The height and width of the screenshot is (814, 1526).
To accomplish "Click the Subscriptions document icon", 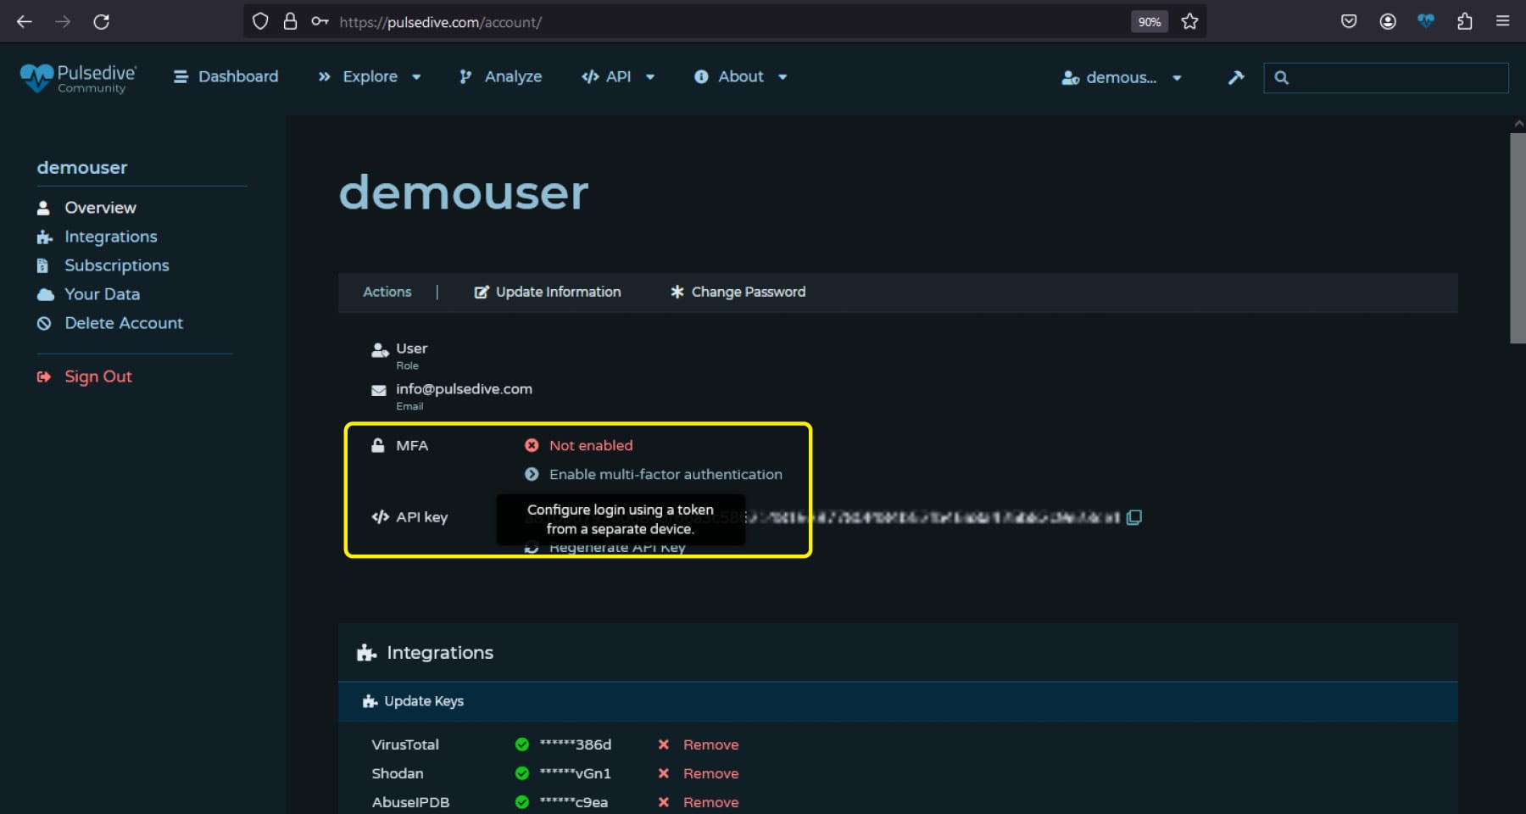I will click(42, 265).
